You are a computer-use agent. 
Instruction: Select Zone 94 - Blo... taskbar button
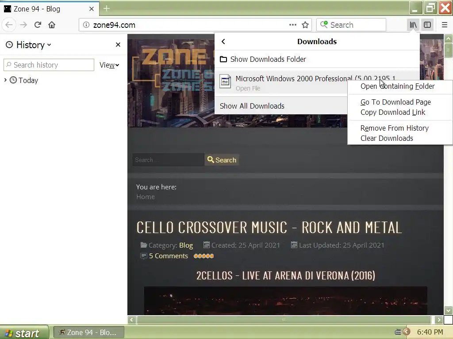click(x=89, y=333)
